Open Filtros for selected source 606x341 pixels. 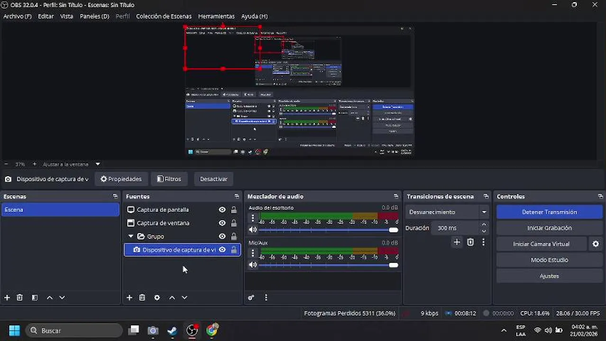169,179
